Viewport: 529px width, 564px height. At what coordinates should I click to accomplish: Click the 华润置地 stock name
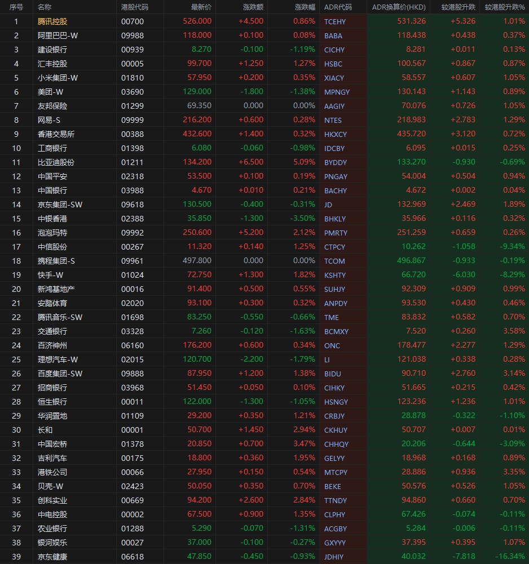click(52, 416)
